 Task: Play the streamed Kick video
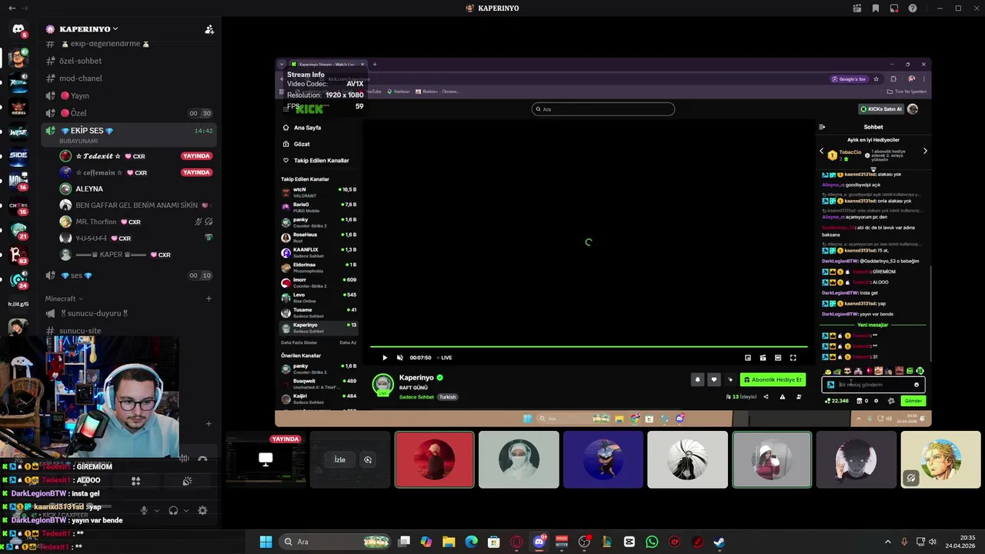click(385, 358)
